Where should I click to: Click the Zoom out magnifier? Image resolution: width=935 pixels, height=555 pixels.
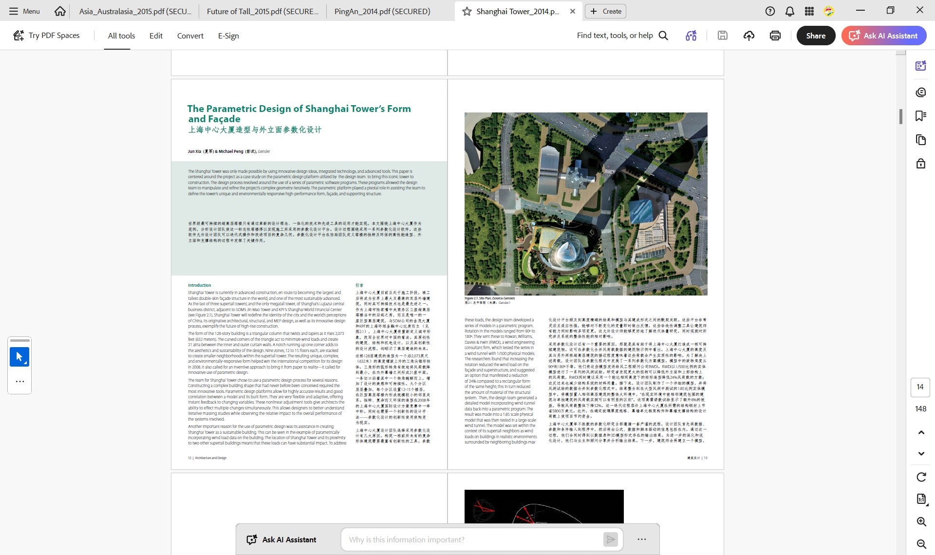click(921, 544)
